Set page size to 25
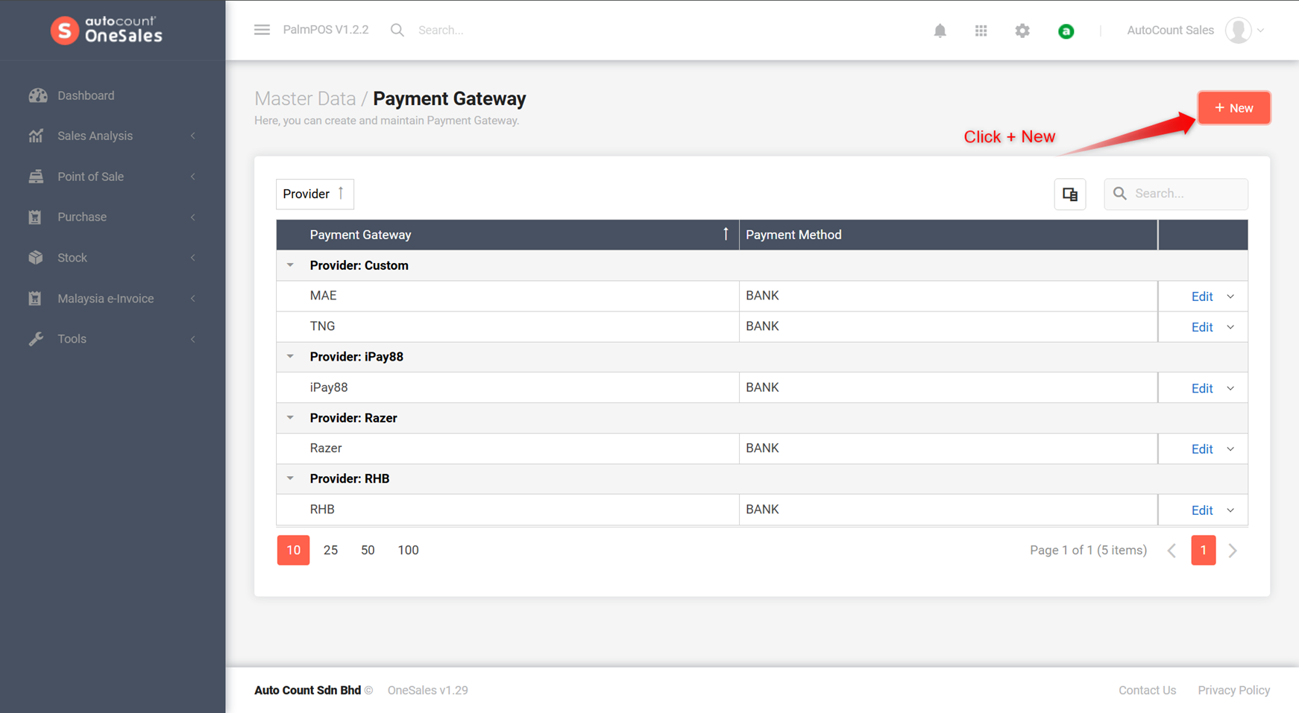This screenshot has height=713, width=1299. 330,551
